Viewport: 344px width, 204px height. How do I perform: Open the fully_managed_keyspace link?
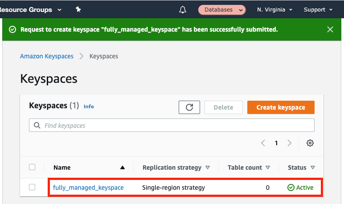click(88, 188)
